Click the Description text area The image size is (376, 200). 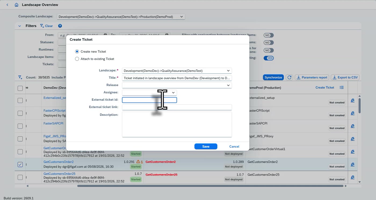[177, 124]
